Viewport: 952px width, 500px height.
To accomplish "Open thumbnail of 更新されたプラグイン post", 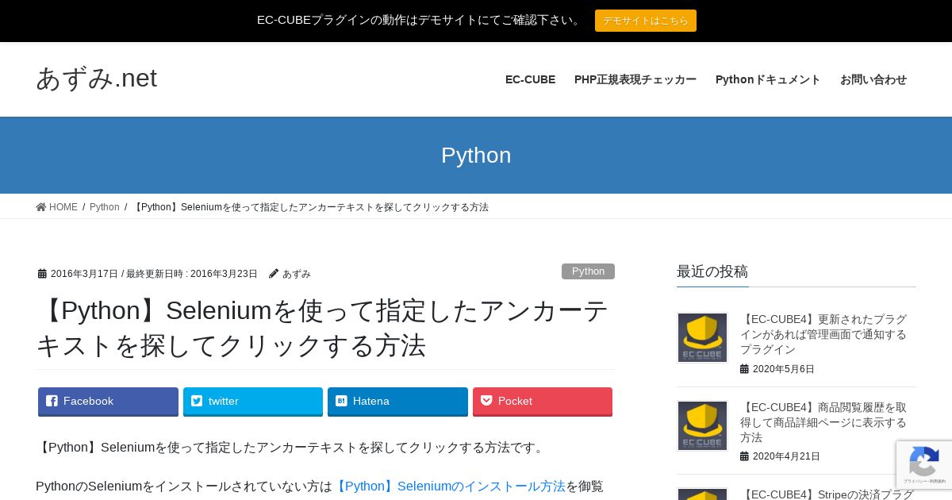I will 702,337.
